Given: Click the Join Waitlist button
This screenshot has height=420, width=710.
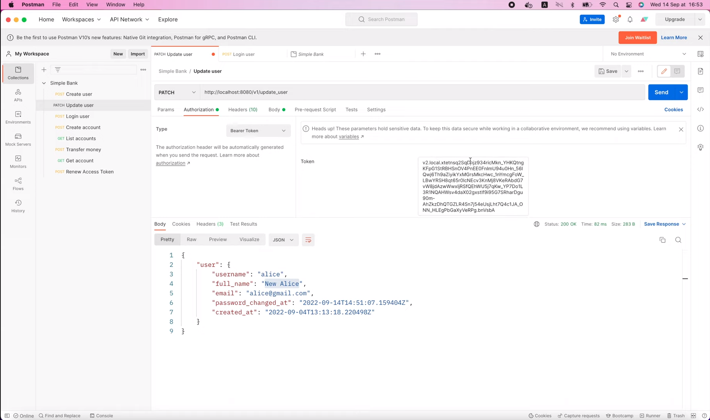Looking at the screenshot, I should [638, 38].
